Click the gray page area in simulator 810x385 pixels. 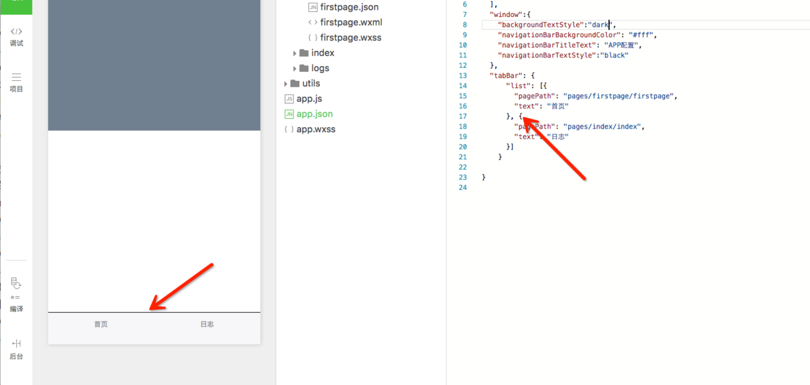(154, 65)
